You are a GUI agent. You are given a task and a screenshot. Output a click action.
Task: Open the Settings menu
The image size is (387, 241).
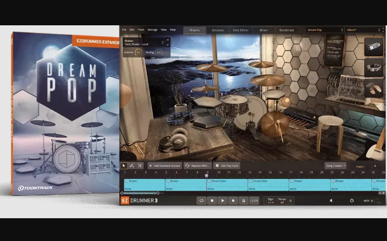point(152,30)
